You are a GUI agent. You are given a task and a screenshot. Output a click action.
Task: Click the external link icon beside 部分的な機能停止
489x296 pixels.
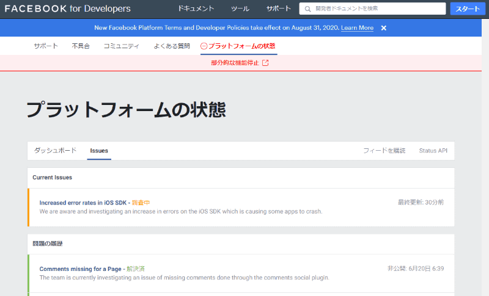click(265, 63)
